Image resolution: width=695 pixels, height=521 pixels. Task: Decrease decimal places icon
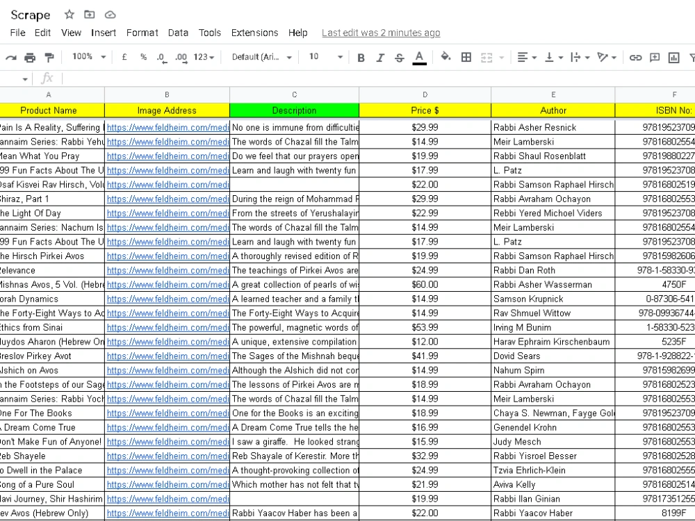161,58
